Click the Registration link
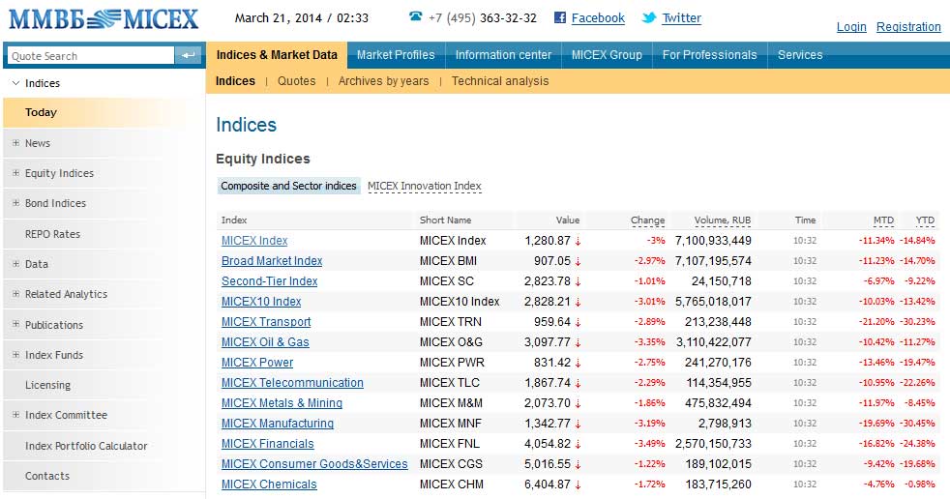Viewport: 950px width, 499px height. click(x=908, y=27)
